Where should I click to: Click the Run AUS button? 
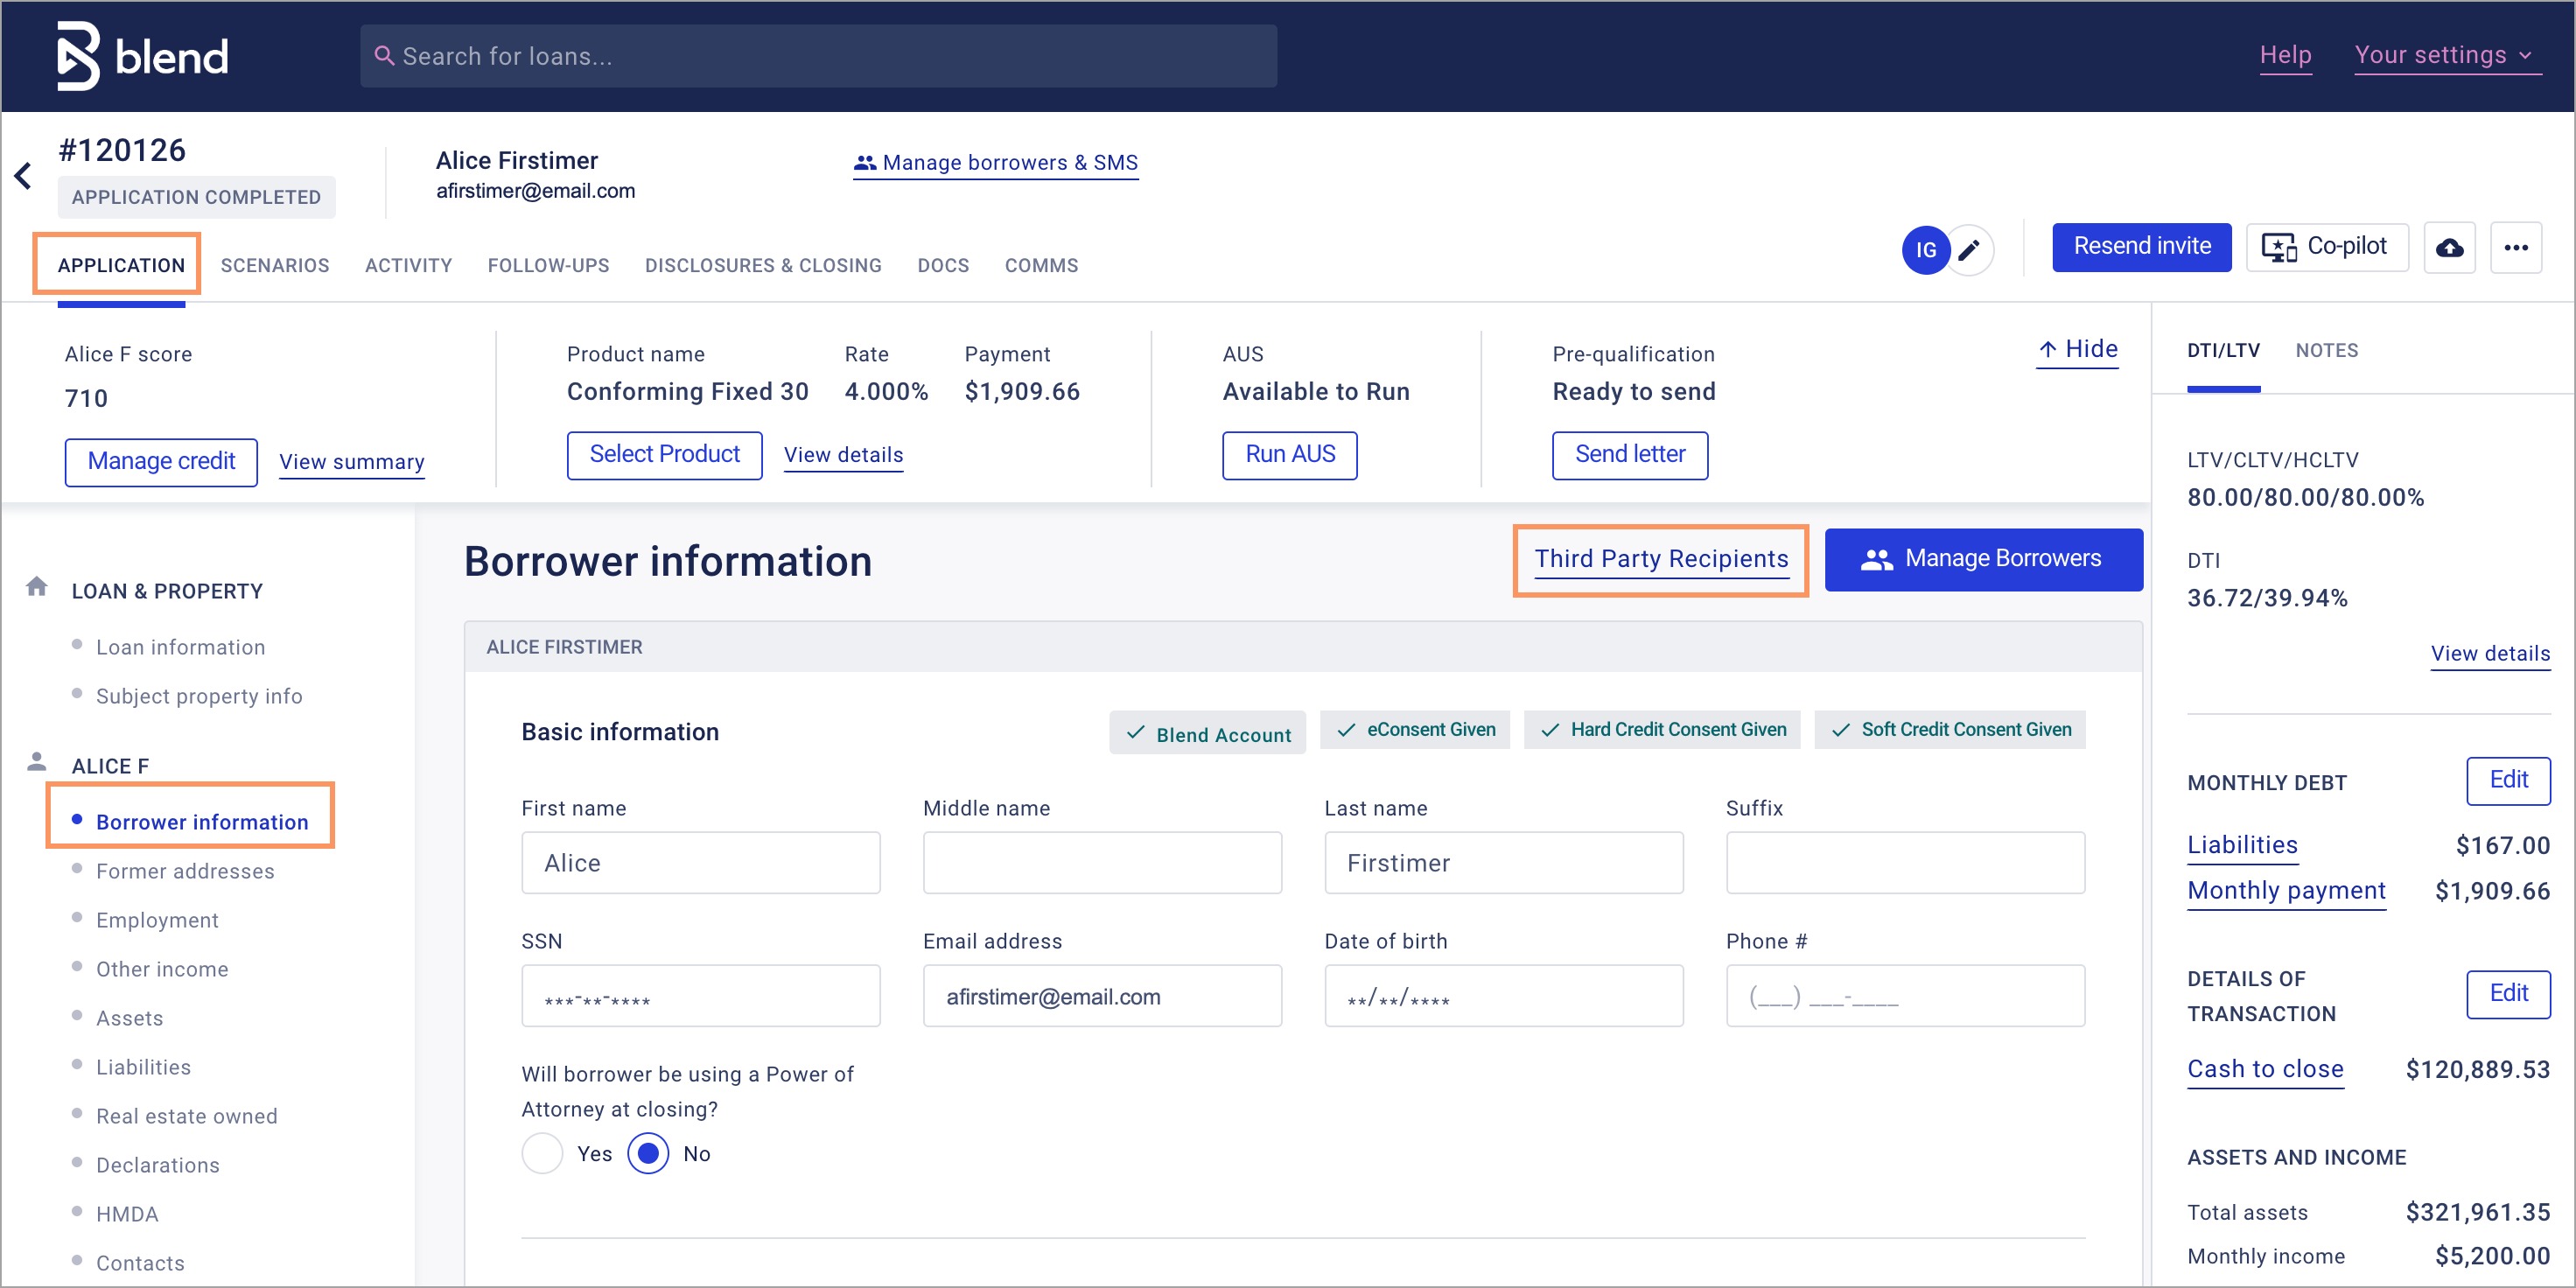[x=1289, y=455]
